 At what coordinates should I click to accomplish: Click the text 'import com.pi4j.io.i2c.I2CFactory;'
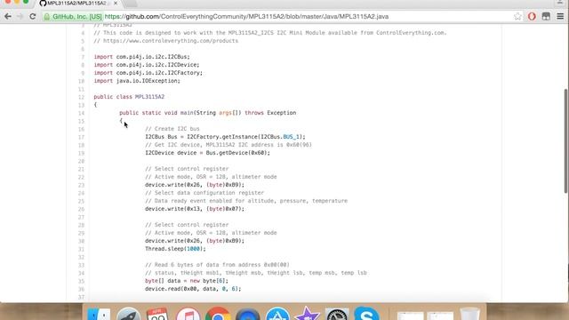(x=148, y=73)
